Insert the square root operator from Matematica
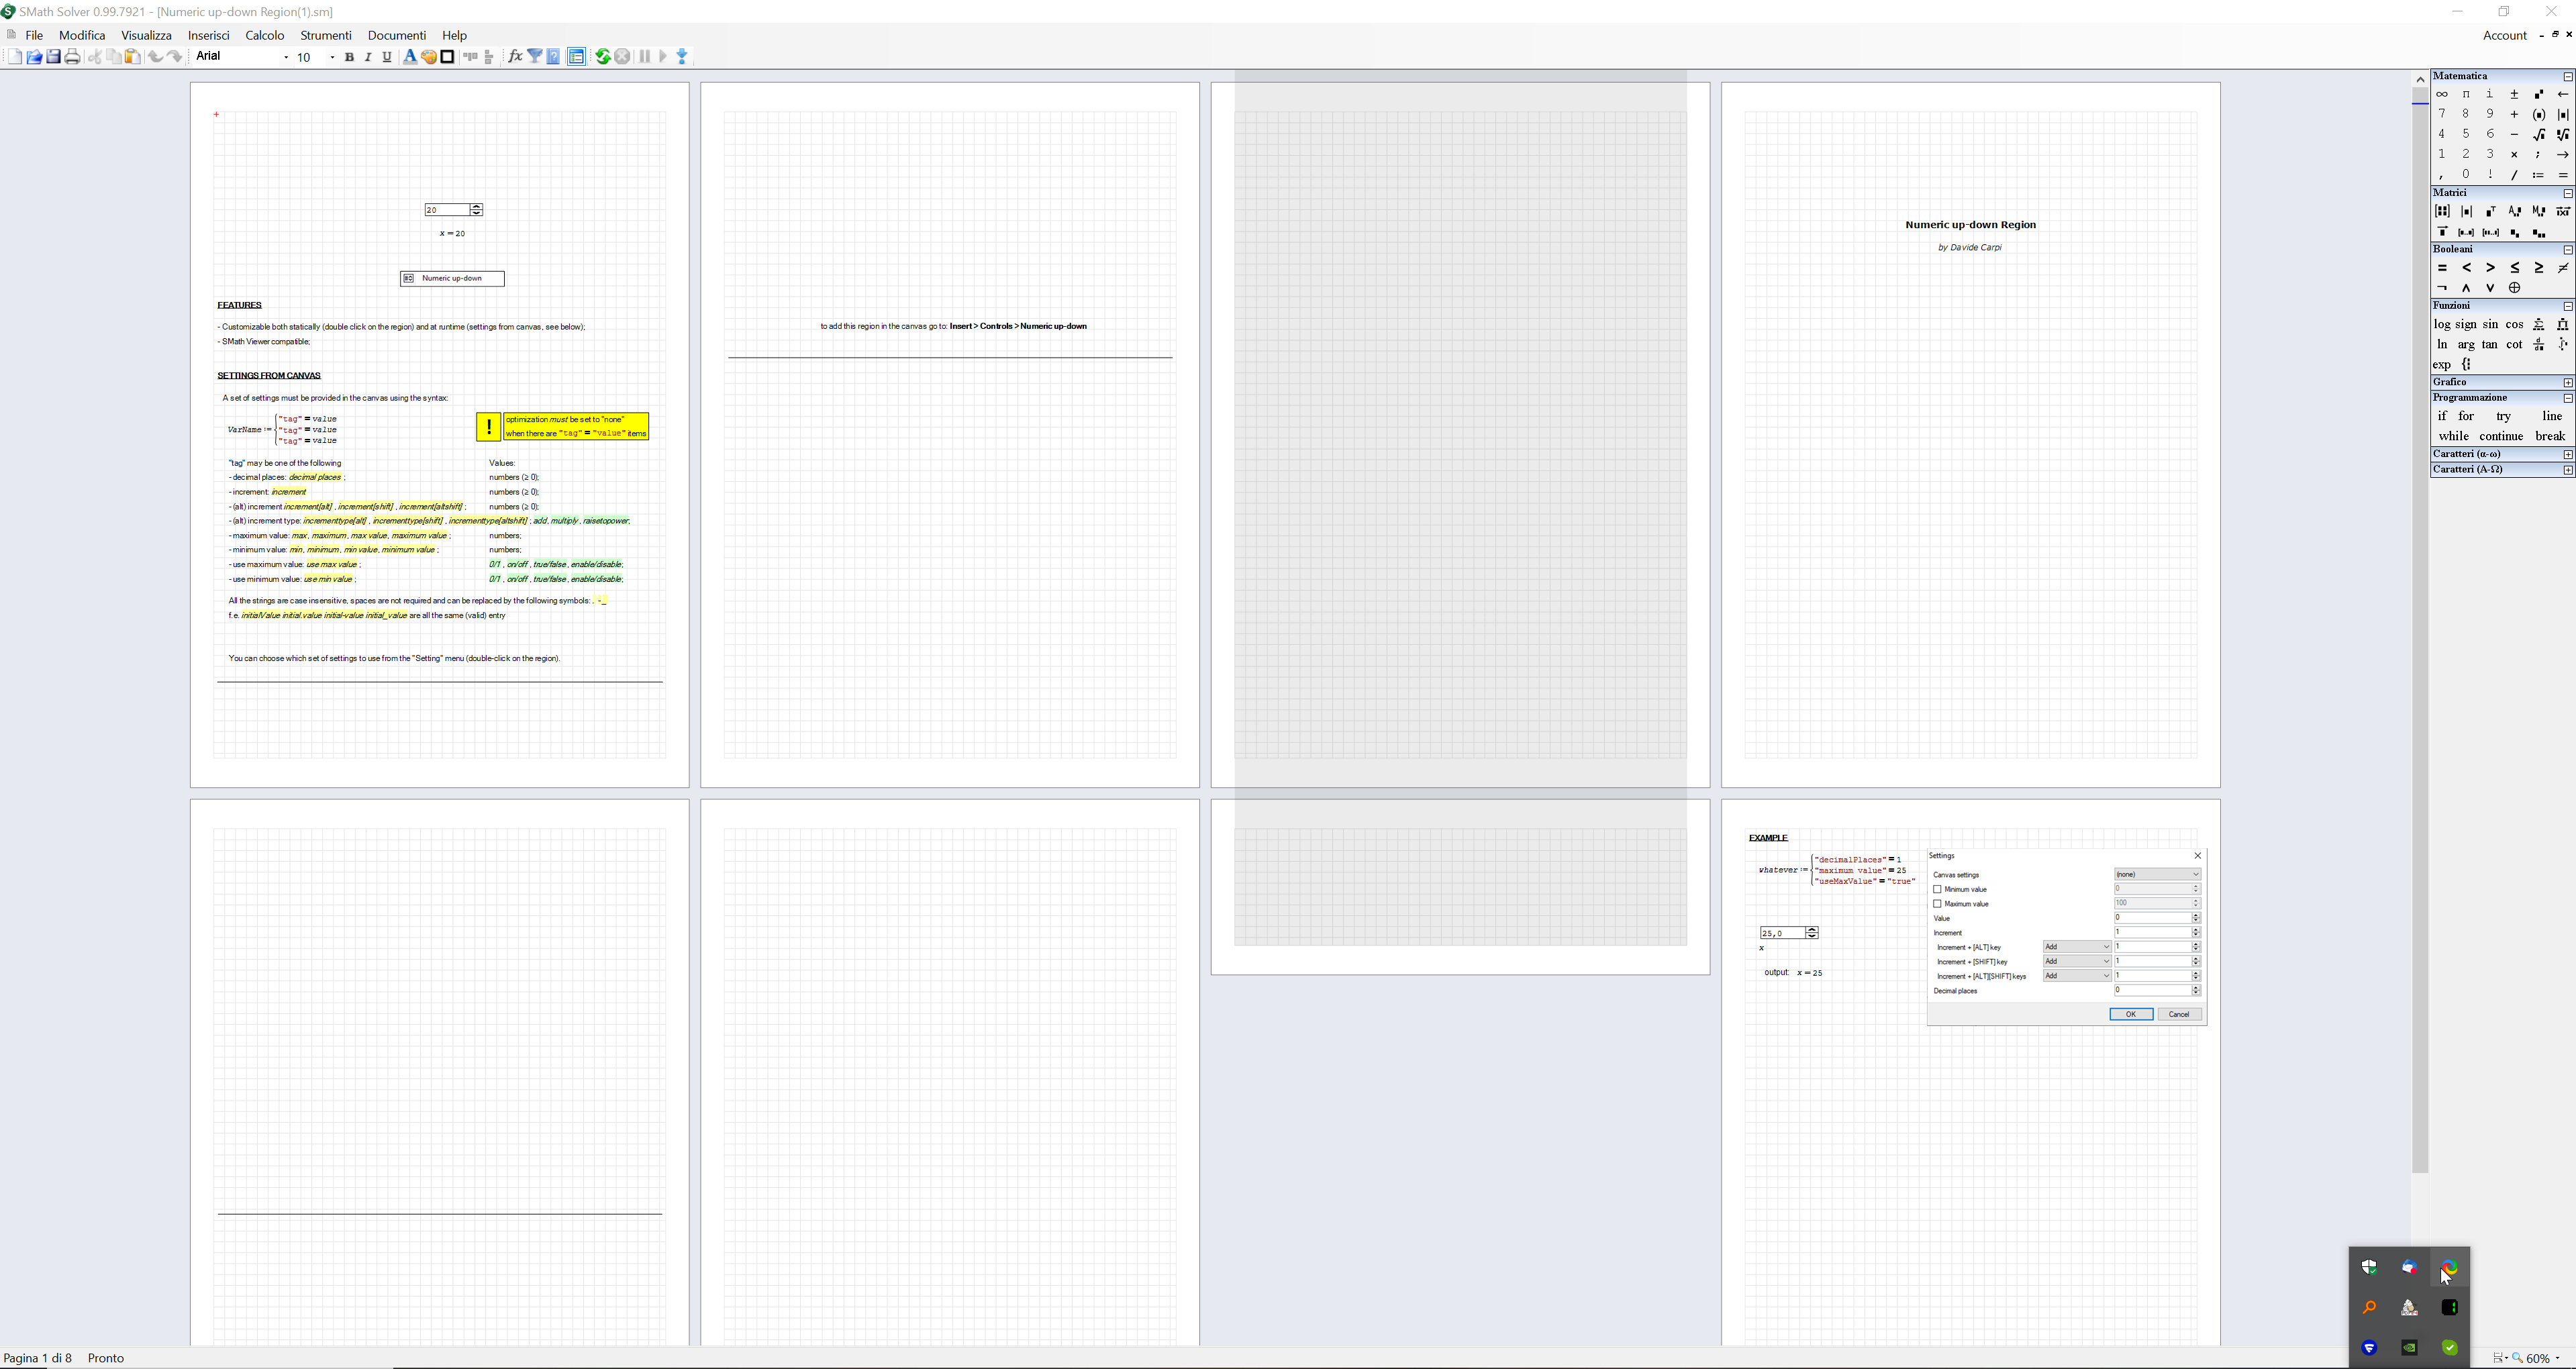 point(2539,134)
